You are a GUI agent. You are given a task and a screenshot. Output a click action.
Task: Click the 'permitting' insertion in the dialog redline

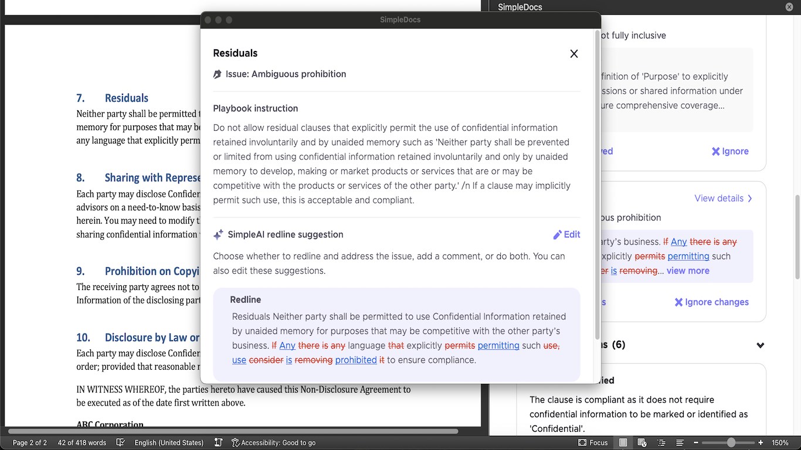498,346
